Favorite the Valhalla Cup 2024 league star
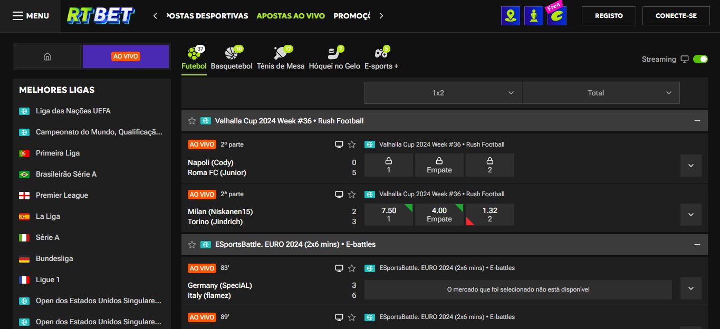The image size is (720, 329). (x=191, y=121)
